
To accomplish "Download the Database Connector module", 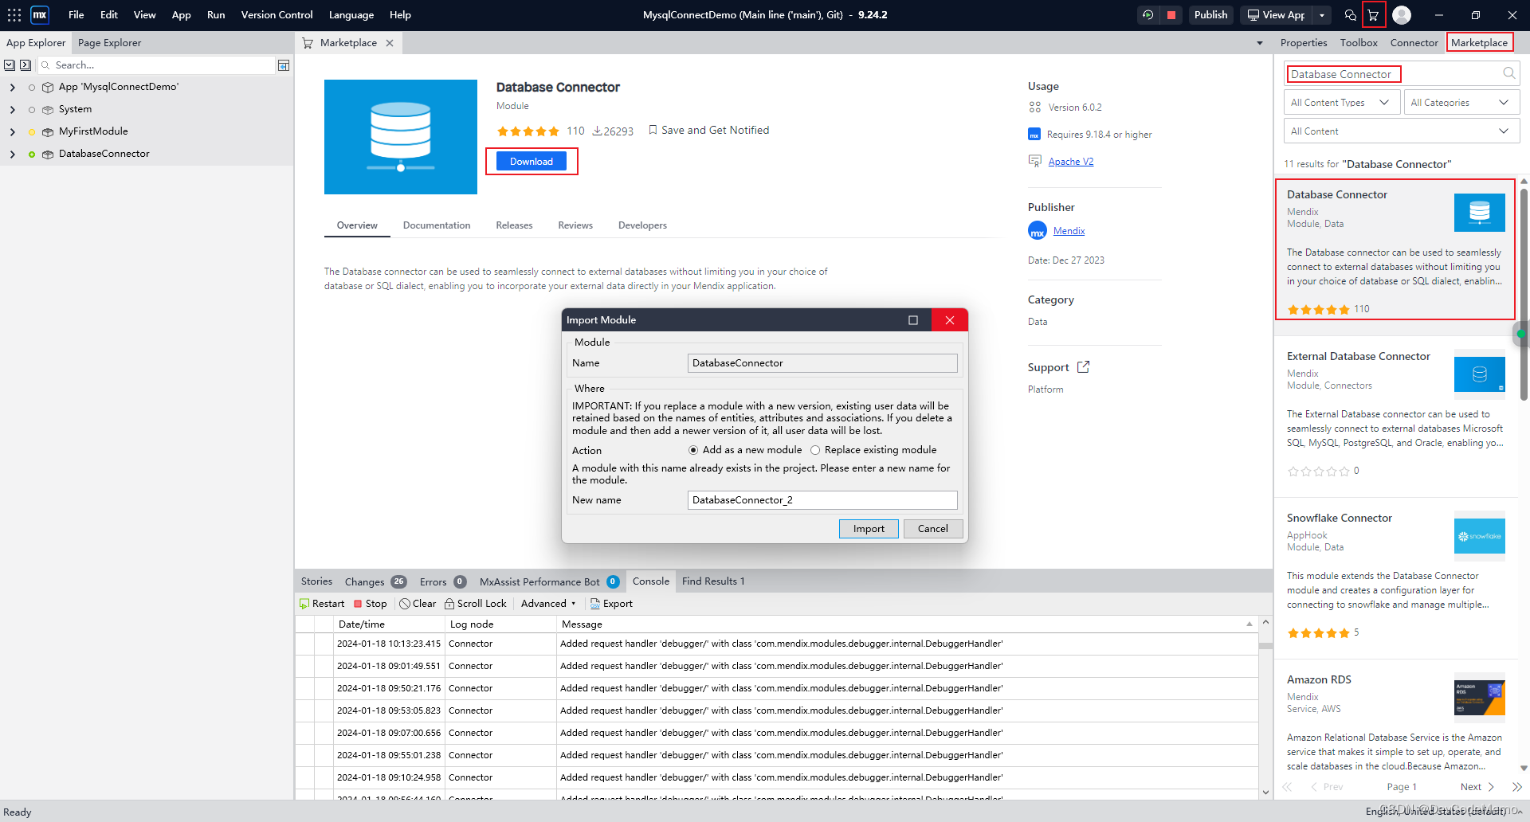I will pos(531,161).
